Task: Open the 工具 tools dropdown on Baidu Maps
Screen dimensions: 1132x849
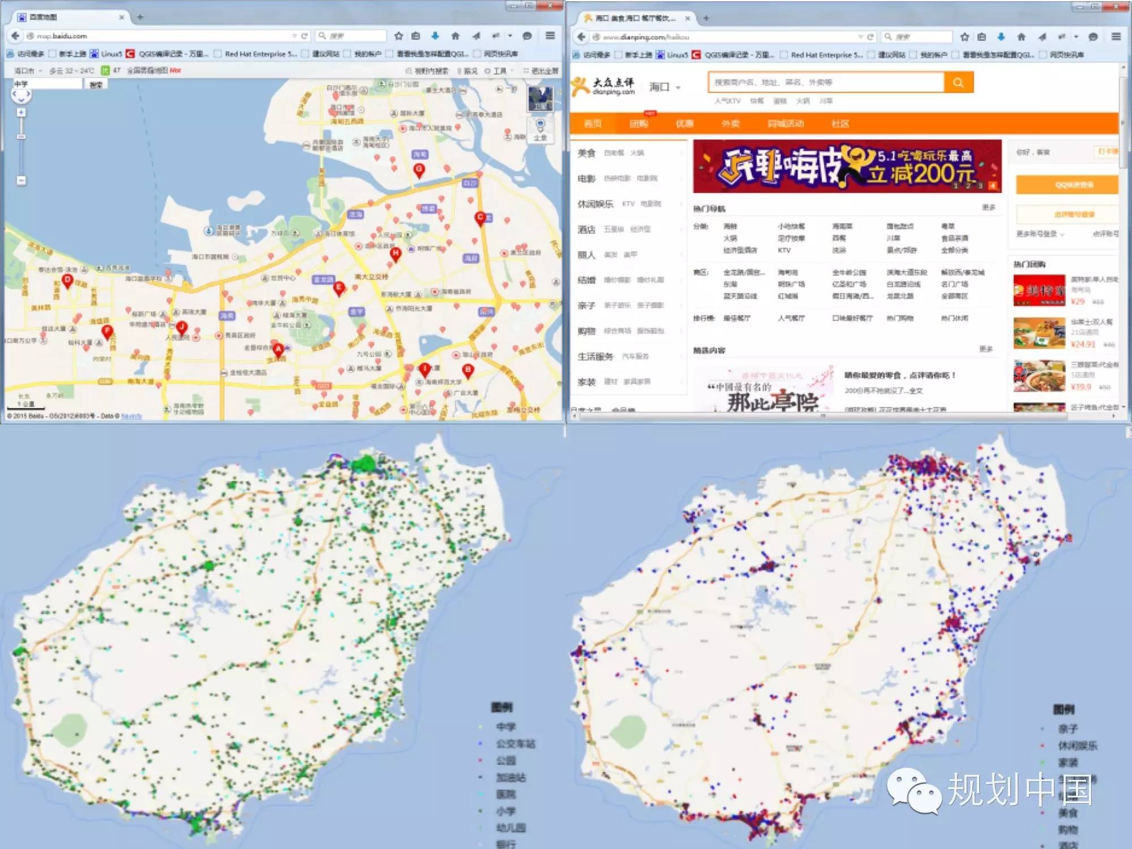Action: (x=499, y=71)
